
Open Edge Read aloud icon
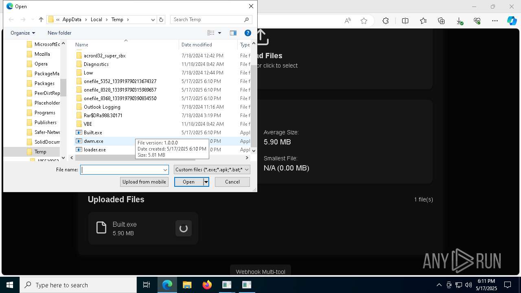tap(348, 21)
